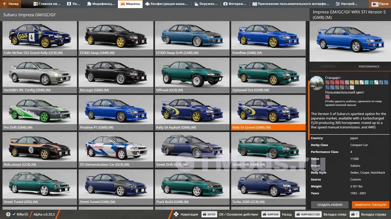This screenshot has height=219, width=391.
Task: Select the EZ30D Swap (GM8) car
Action: click(116, 38)
